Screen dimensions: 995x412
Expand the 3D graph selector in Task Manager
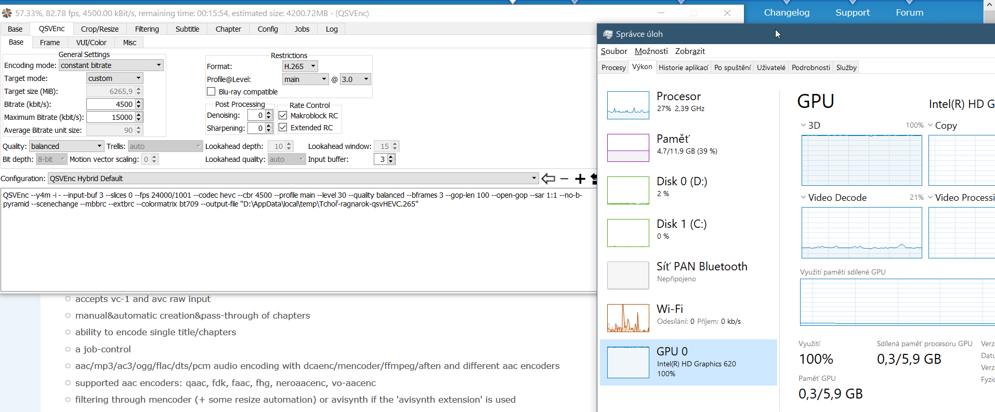pyautogui.click(x=803, y=126)
